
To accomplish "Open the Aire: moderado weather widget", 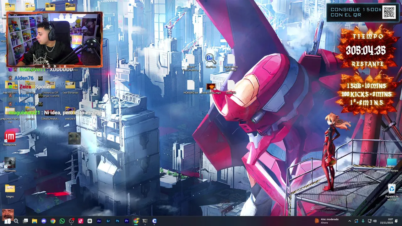I will pyautogui.click(x=327, y=221).
